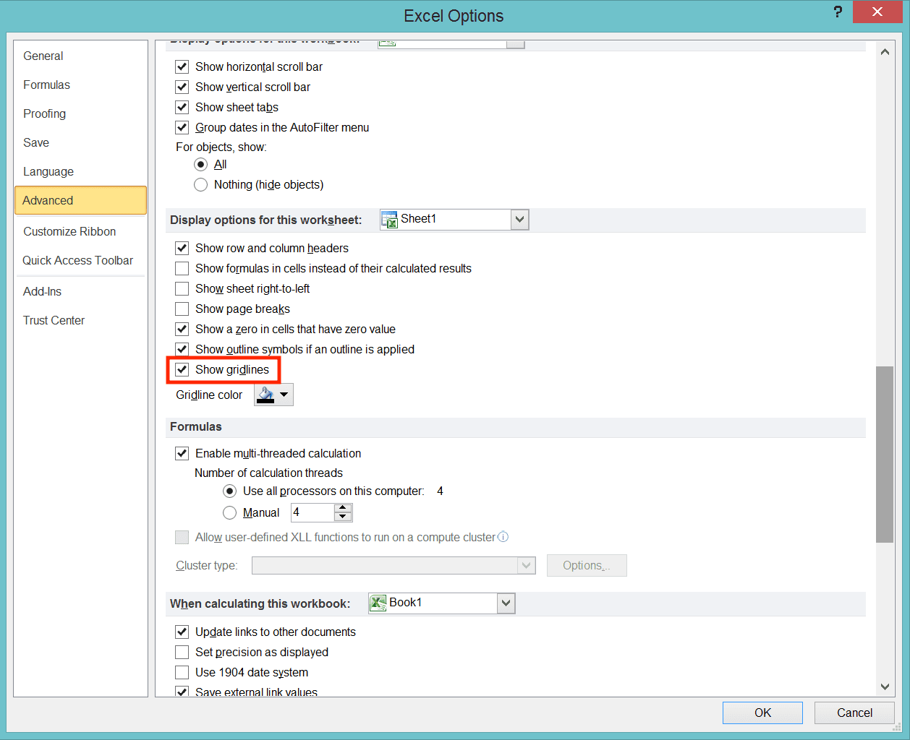Uncheck Show gridlines

coord(182,369)
